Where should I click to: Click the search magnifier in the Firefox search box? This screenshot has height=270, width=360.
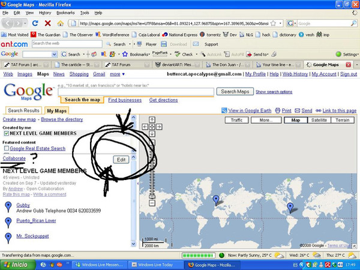point(353,23)
